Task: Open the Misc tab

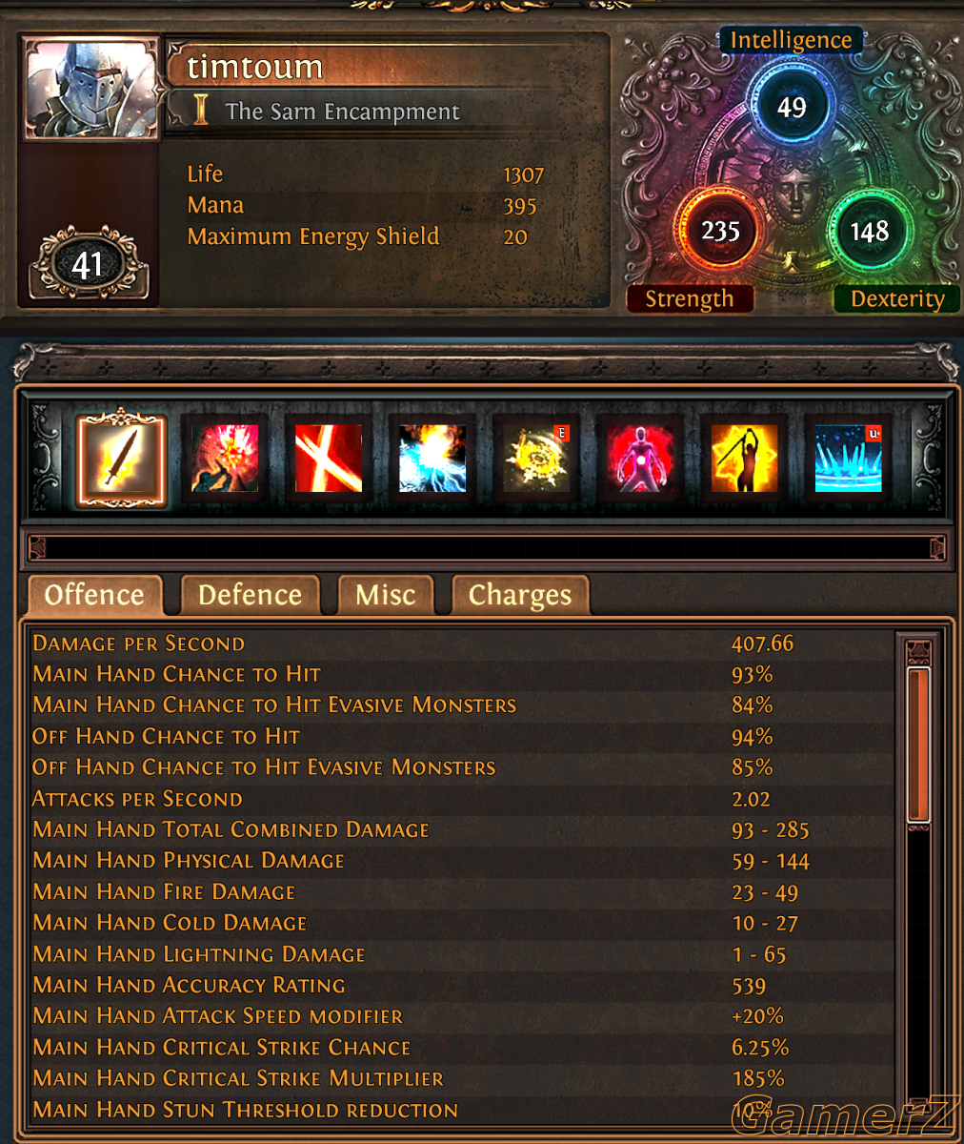Action: click(x=385, y=595)
